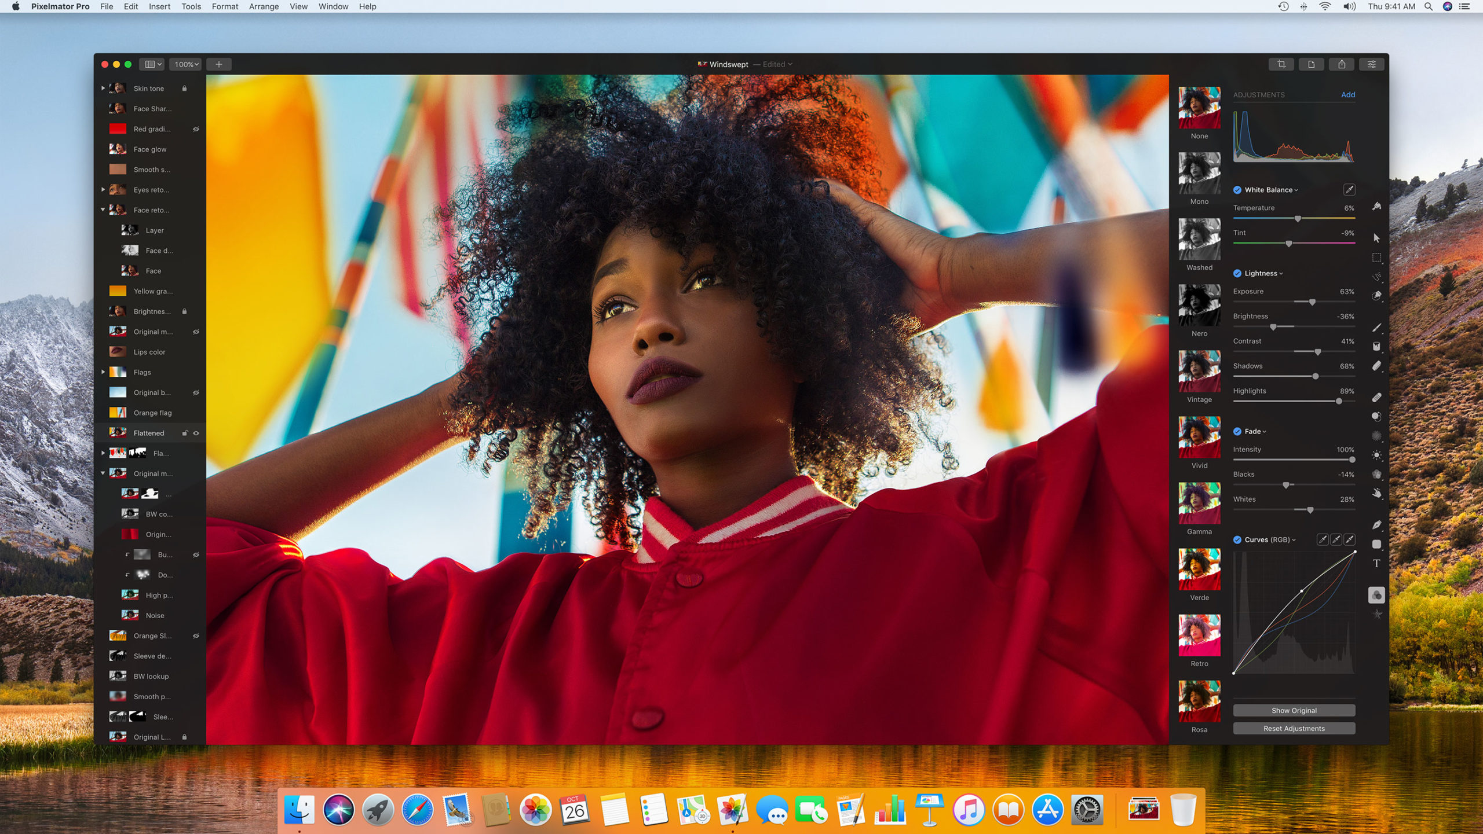The image size is (1483, 834).
Task: Choose the Rectangular Selection tool
Action: pos(1376,258)
